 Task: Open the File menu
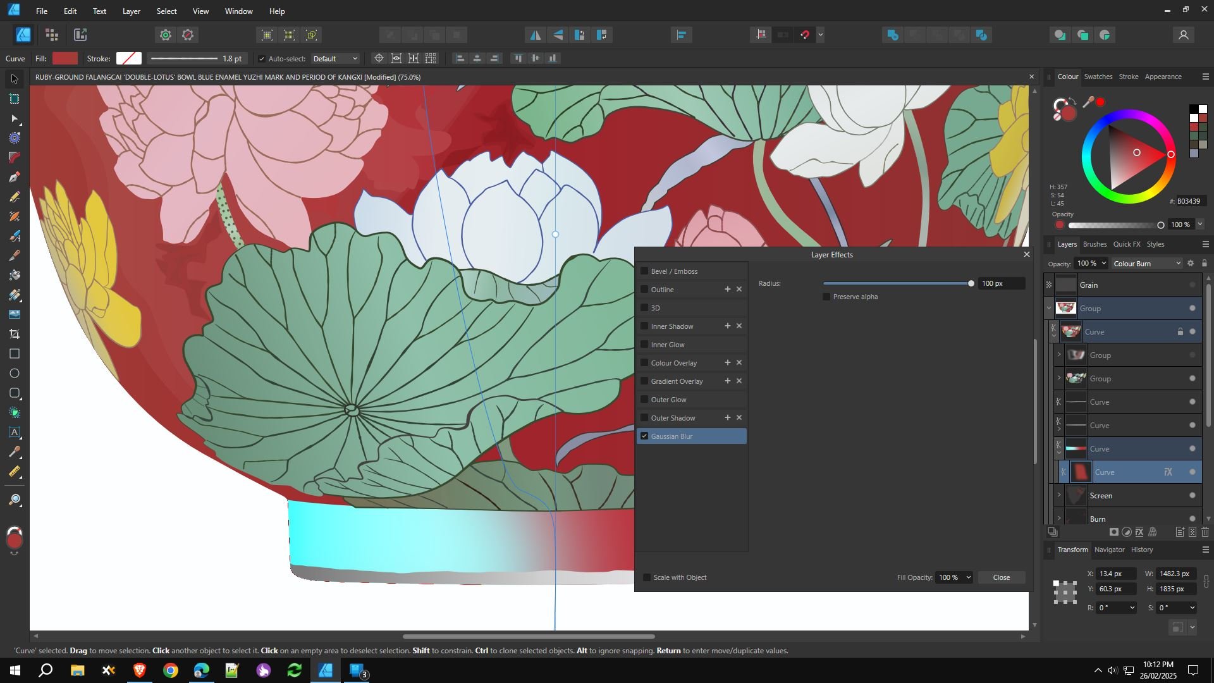pyautogui.click(x=42, y=11)
